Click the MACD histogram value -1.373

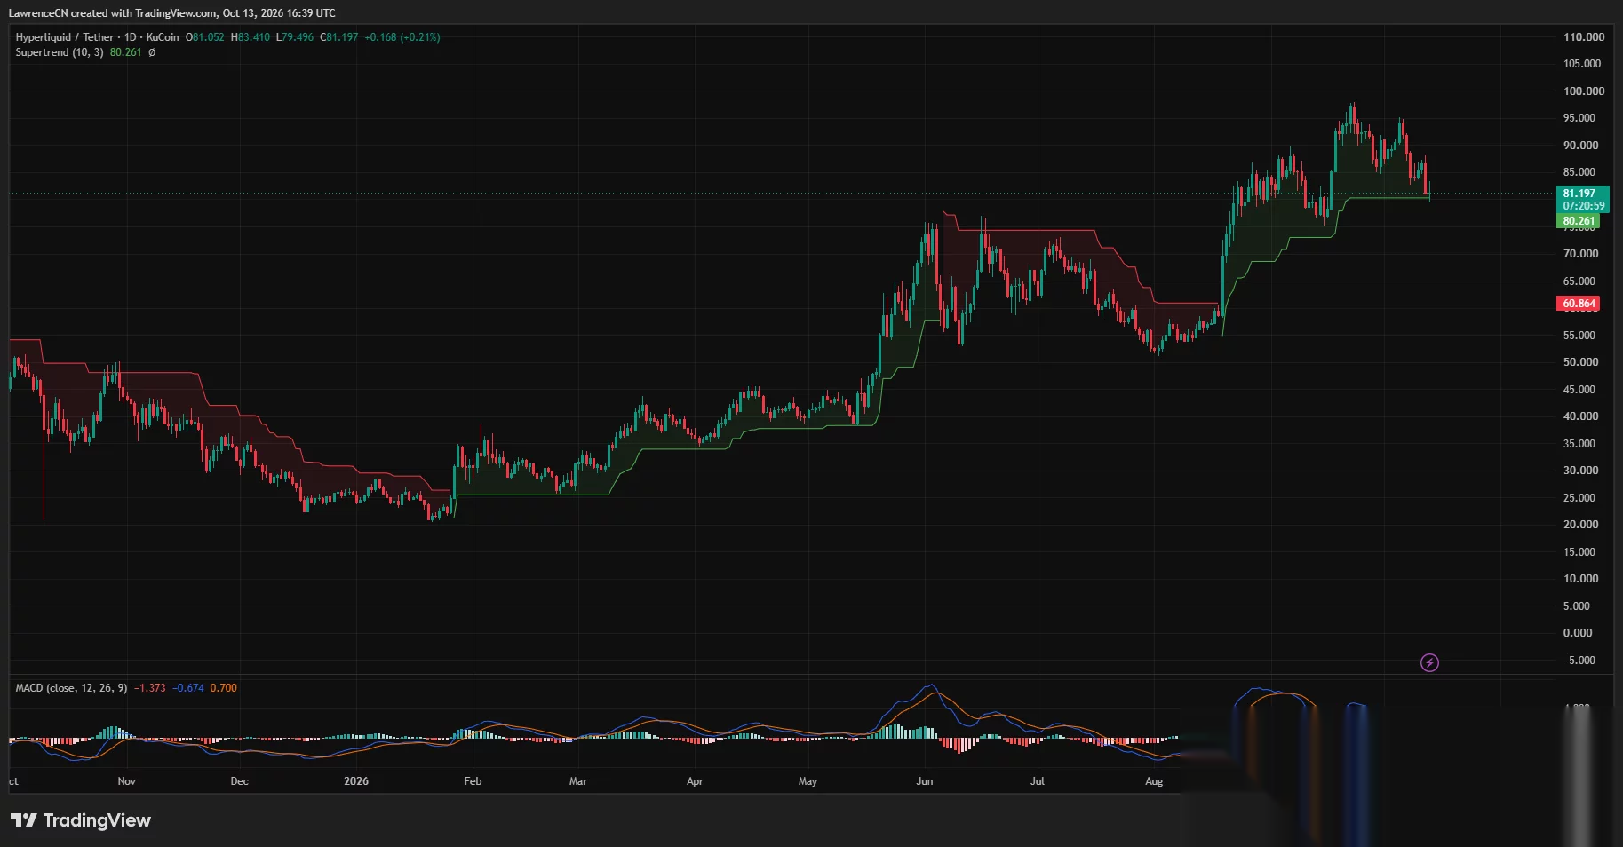coord(150,688)
